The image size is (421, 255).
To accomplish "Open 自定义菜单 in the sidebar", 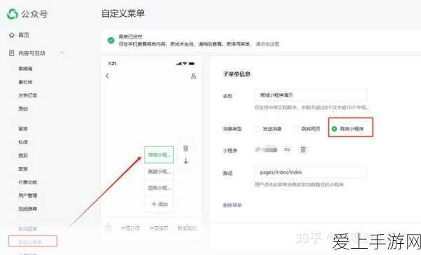I will tap(30, 242).
